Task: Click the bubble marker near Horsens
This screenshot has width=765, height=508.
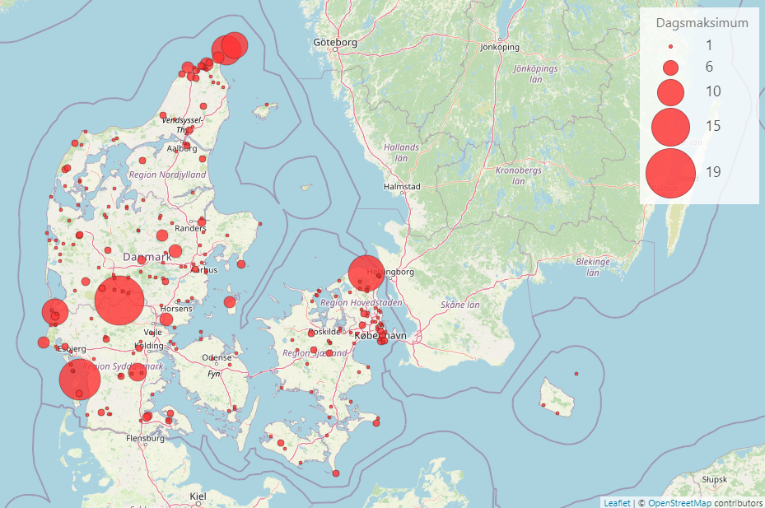Action: (x=166, y=319)
